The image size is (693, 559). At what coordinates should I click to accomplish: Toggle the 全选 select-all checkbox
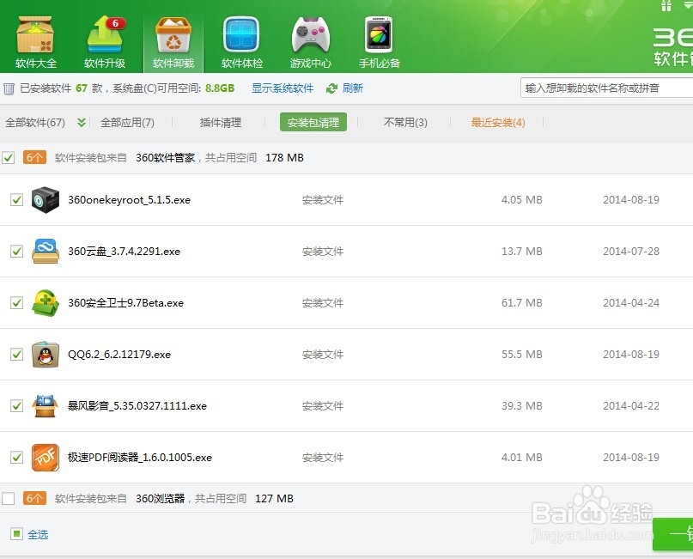16,534
